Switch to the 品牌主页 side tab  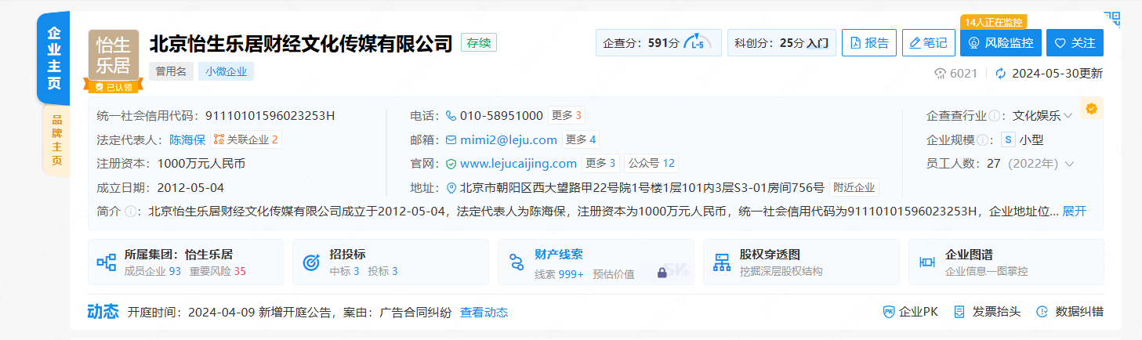56,140
